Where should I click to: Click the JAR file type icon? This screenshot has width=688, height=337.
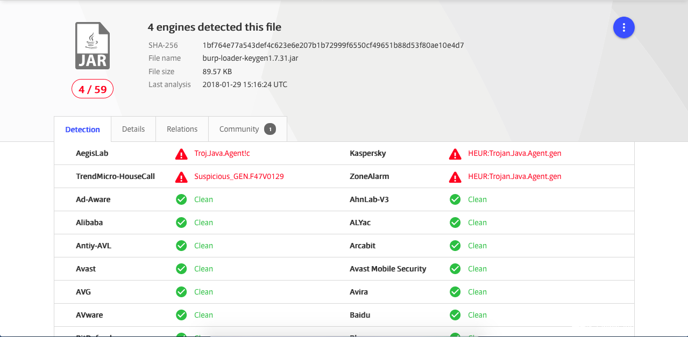coord(93,46)
